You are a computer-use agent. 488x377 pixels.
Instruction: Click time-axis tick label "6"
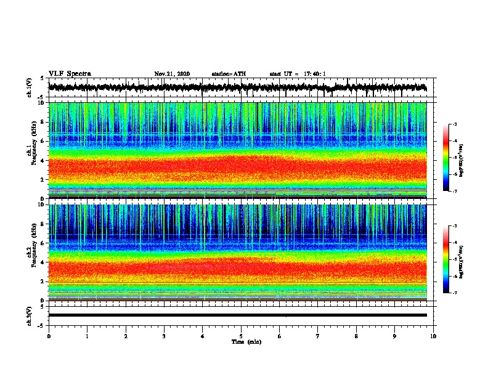280,336
